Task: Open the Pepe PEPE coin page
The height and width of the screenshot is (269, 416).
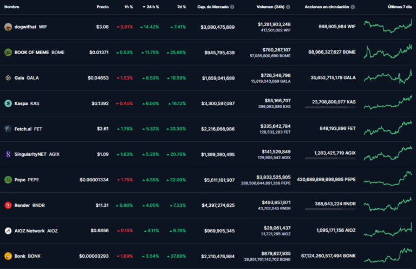Action: click(x=27, y=180)
